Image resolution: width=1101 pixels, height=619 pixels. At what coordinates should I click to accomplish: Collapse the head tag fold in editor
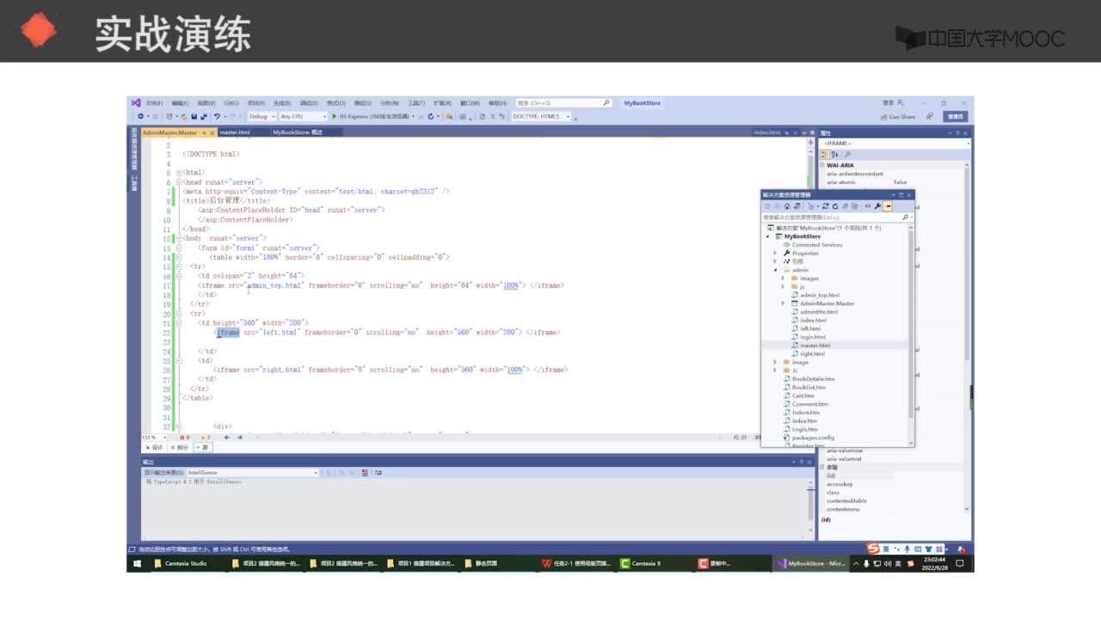coord(178,182)
